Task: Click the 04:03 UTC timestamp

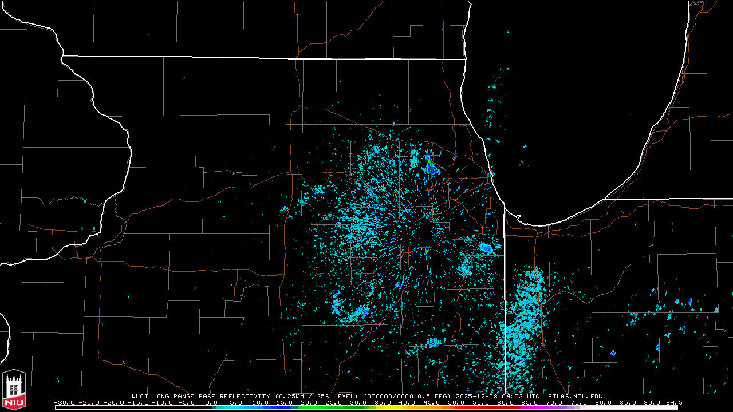Action: click(521, 396)
